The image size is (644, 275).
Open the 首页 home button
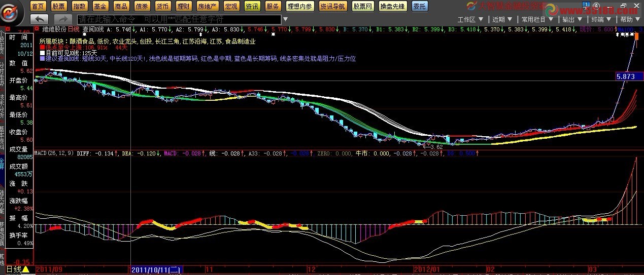[38, 6]
